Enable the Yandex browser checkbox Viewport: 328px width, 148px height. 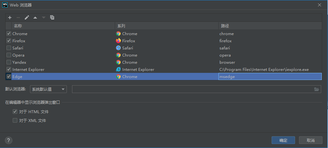tap(9, 62)
